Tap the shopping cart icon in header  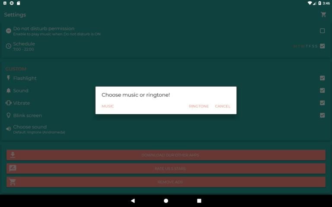click(323, 15)
